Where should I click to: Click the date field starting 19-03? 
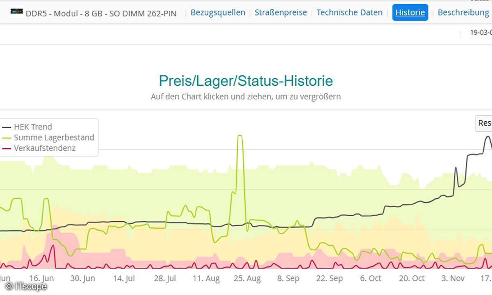click(x=481, y=33)
